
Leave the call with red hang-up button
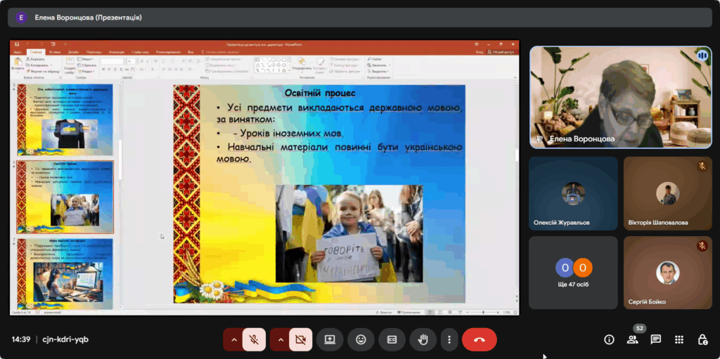pyautogui.click(x=479, y=339)
